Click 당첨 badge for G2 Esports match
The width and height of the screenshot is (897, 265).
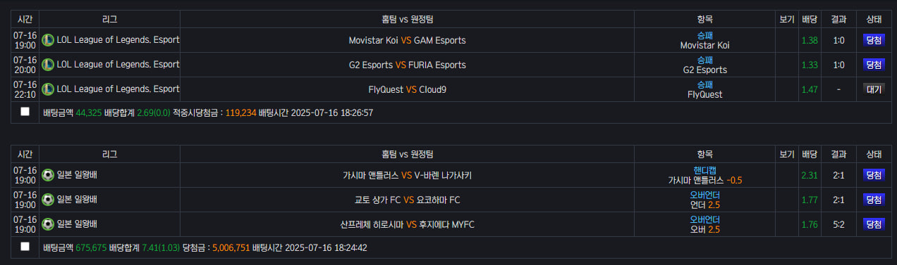tap(874, 65)
